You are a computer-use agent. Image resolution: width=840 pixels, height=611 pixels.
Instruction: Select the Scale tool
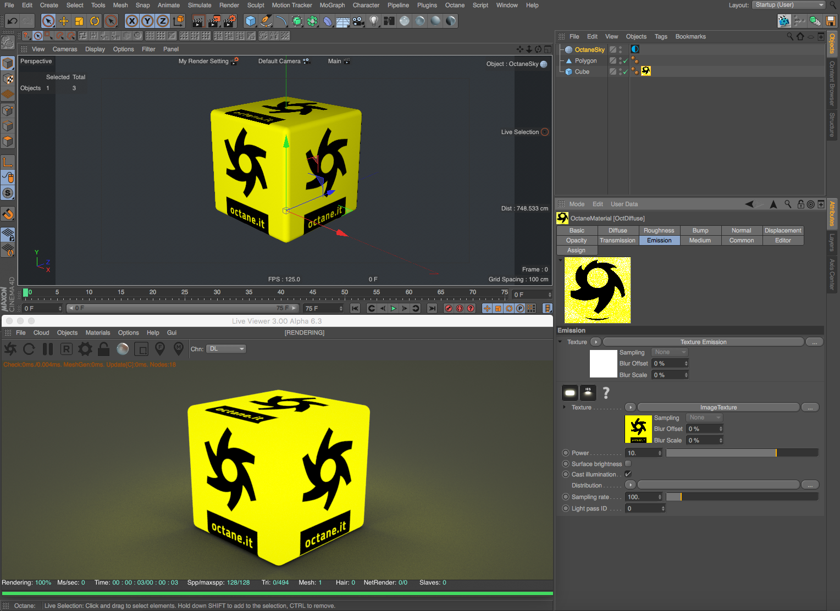79,21
